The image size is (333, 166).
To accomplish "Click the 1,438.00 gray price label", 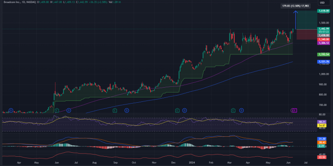I will [x=323, y=35].
